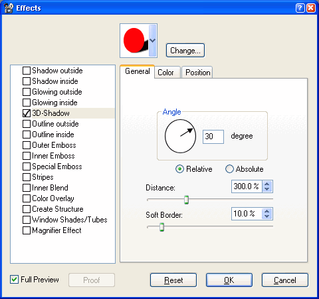Select the Magnifier Effect list label

coord(56,230)
